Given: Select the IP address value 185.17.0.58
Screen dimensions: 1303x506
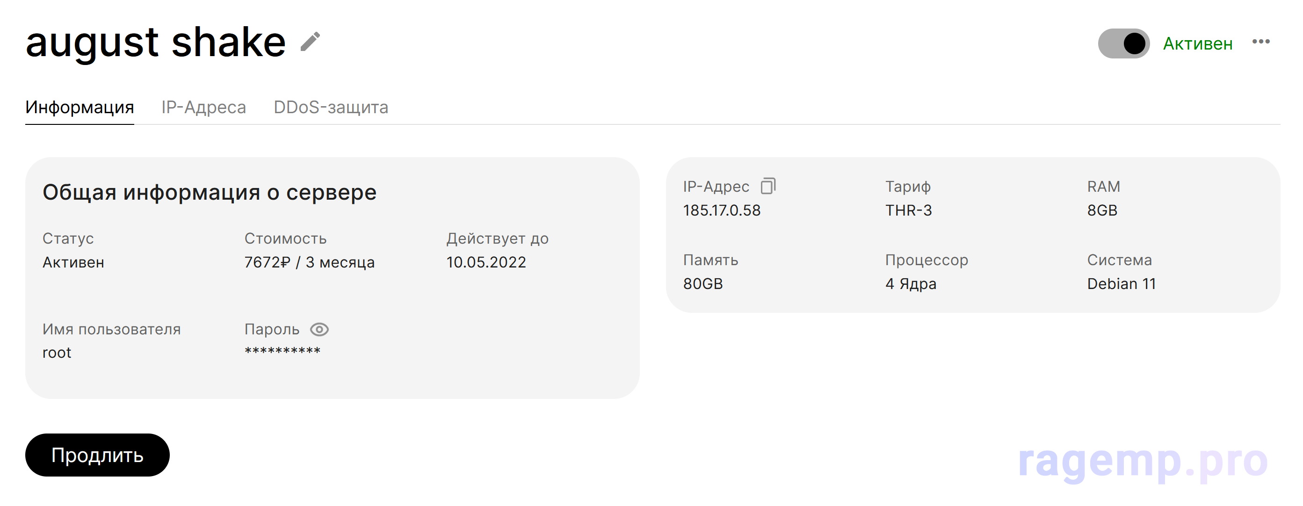Looking at the screenshot, I should 721,210.
